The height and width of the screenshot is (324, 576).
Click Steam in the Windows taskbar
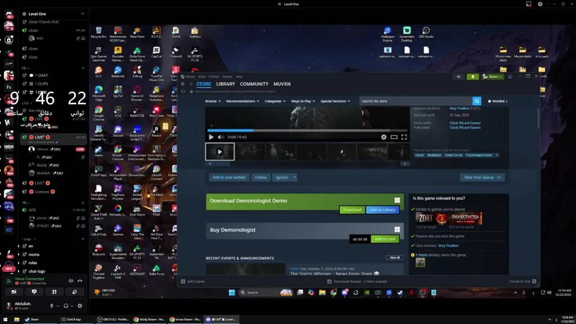31,319
